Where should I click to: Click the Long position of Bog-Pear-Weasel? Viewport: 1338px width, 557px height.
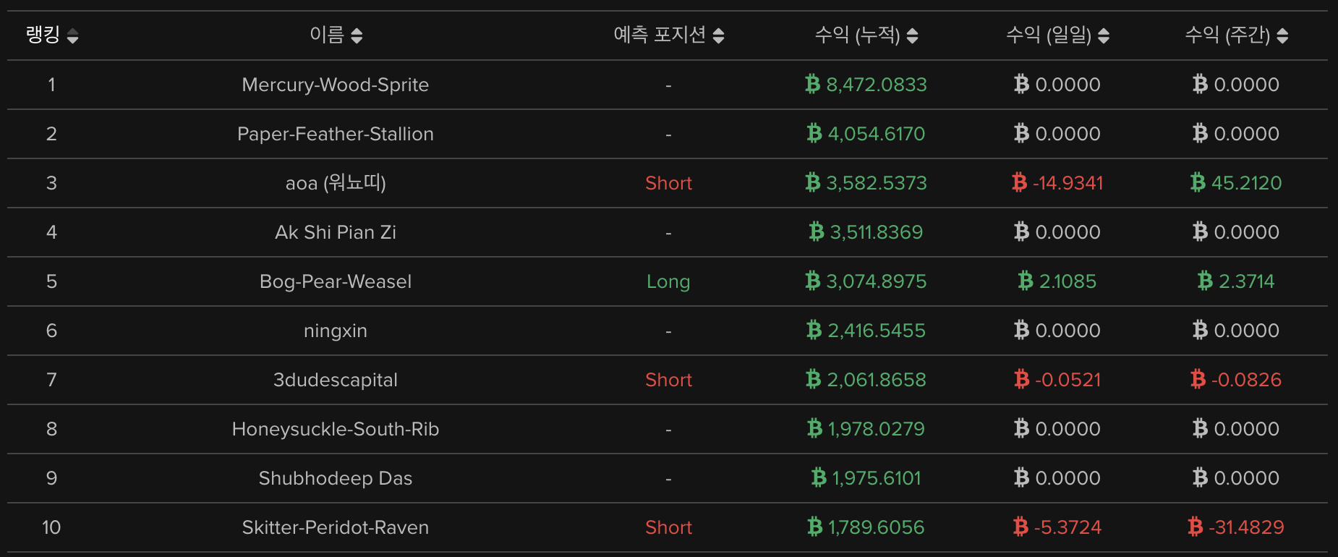click(x=668, y=281)
